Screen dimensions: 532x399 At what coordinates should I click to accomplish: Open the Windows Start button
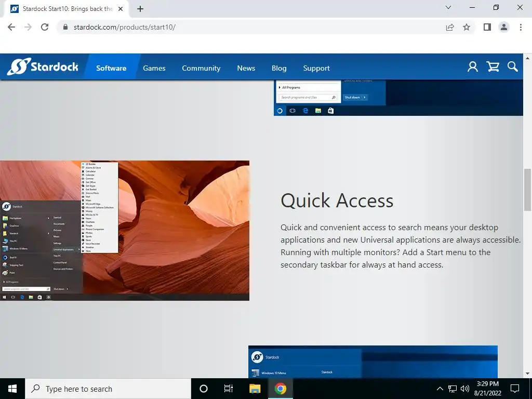[x=12, y=389]
